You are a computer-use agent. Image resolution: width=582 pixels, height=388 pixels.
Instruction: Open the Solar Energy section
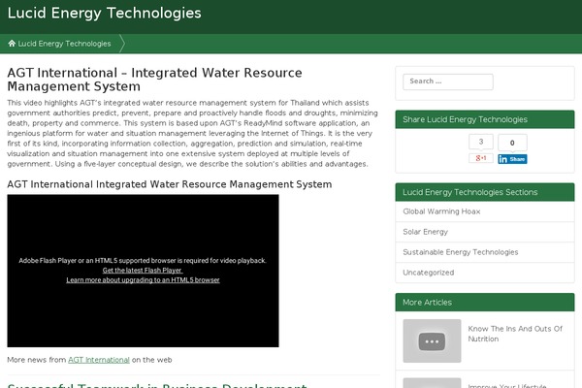pyautogui.click(x=426, y=232)
